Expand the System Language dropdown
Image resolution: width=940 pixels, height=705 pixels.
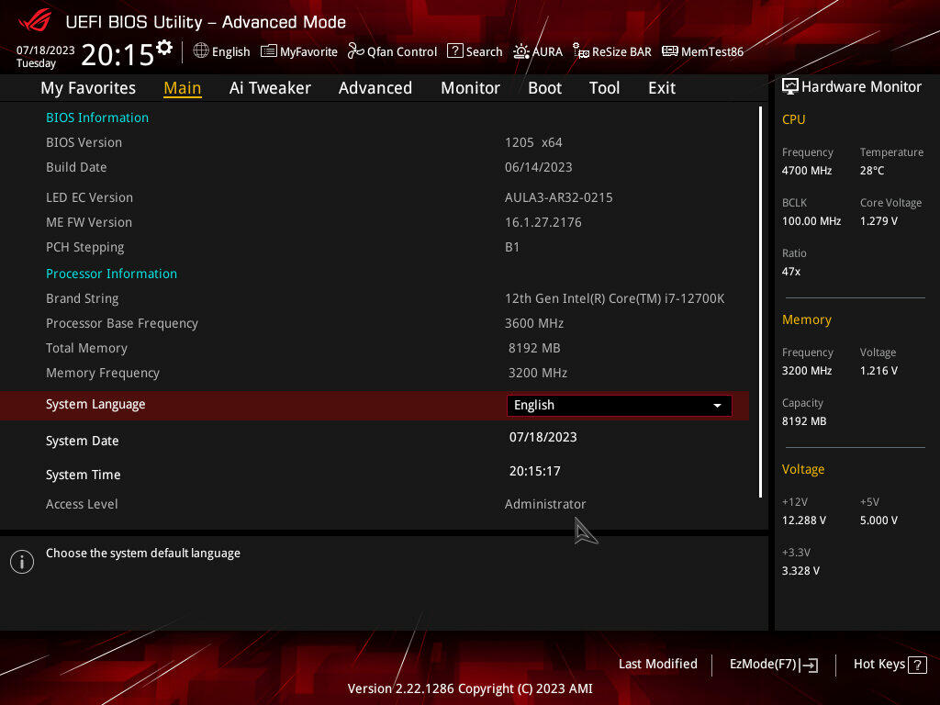618,405
